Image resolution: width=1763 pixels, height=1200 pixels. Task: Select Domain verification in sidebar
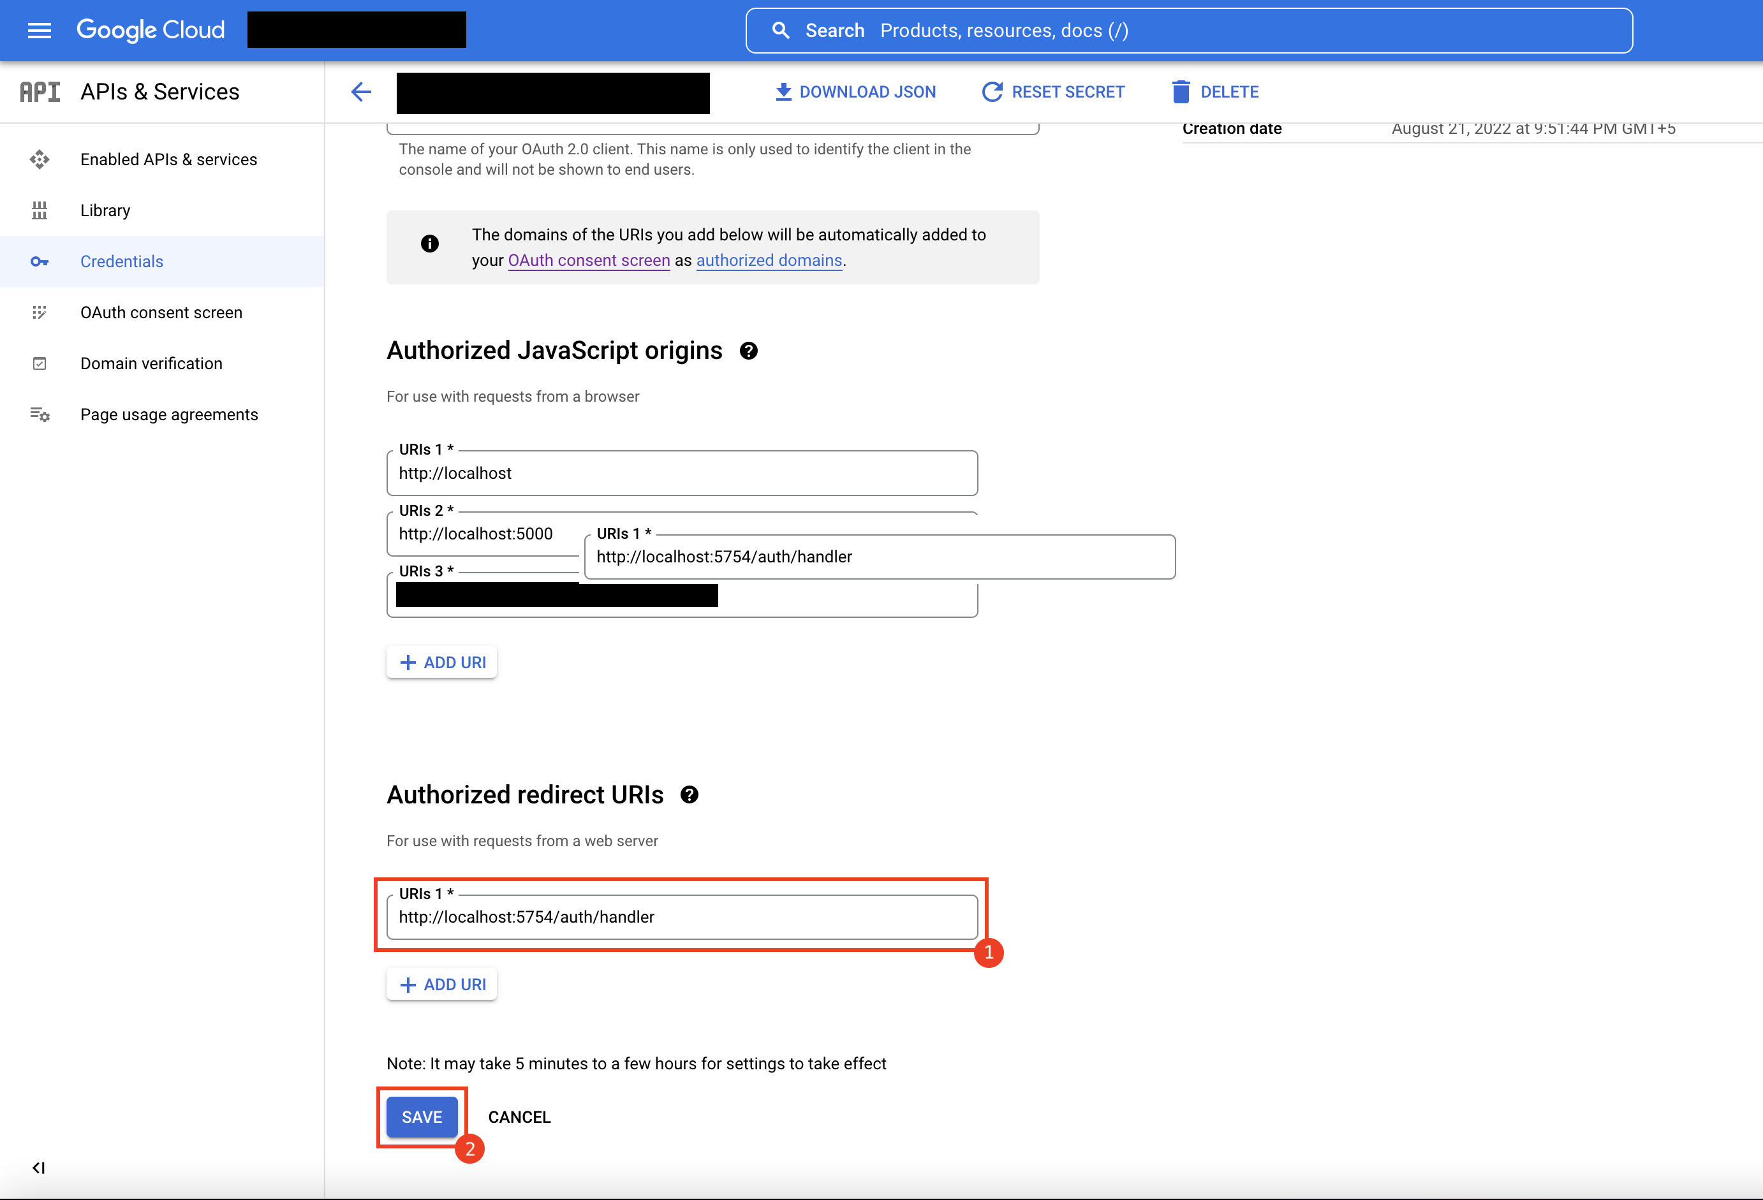(151, 363)
